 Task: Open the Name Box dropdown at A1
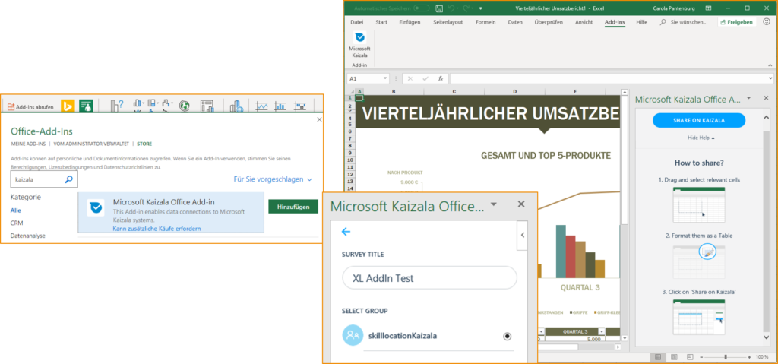pos(385,78)
